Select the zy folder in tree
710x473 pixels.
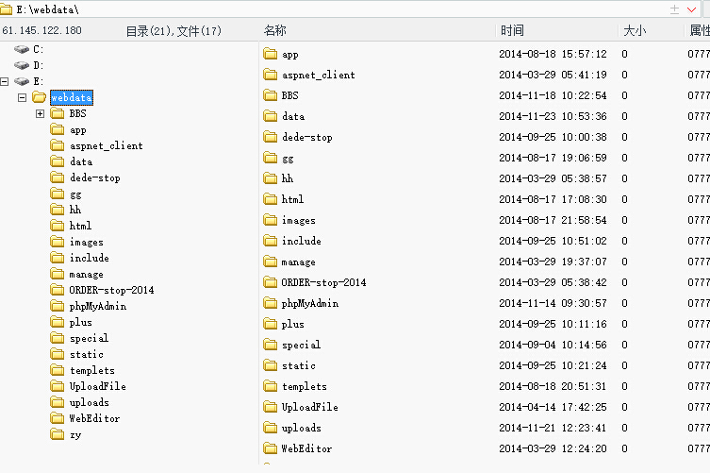[x=66, y=434]
